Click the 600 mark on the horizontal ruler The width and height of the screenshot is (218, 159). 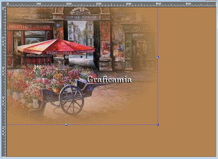pyautogui.click(x=189, y=3)
